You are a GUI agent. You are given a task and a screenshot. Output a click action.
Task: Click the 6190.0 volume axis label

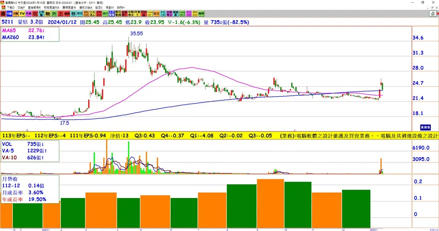click(x=421, y=147)
